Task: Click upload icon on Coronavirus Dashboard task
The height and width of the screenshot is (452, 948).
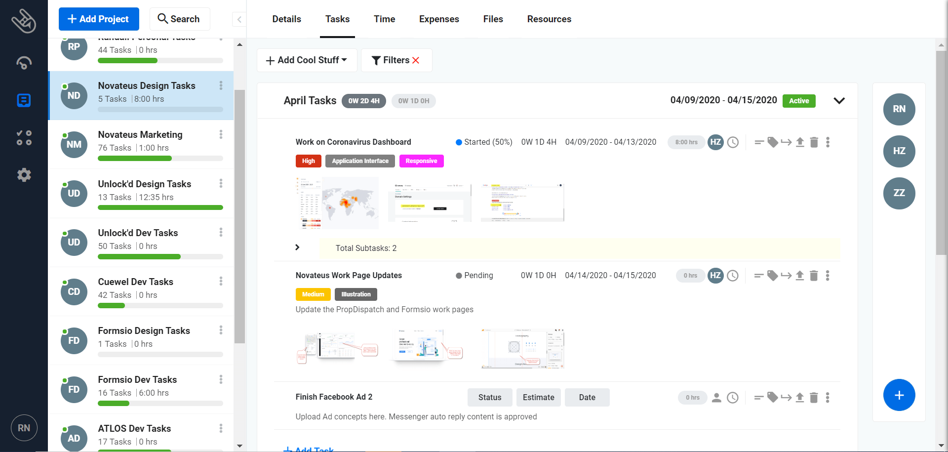Action: 800,142
